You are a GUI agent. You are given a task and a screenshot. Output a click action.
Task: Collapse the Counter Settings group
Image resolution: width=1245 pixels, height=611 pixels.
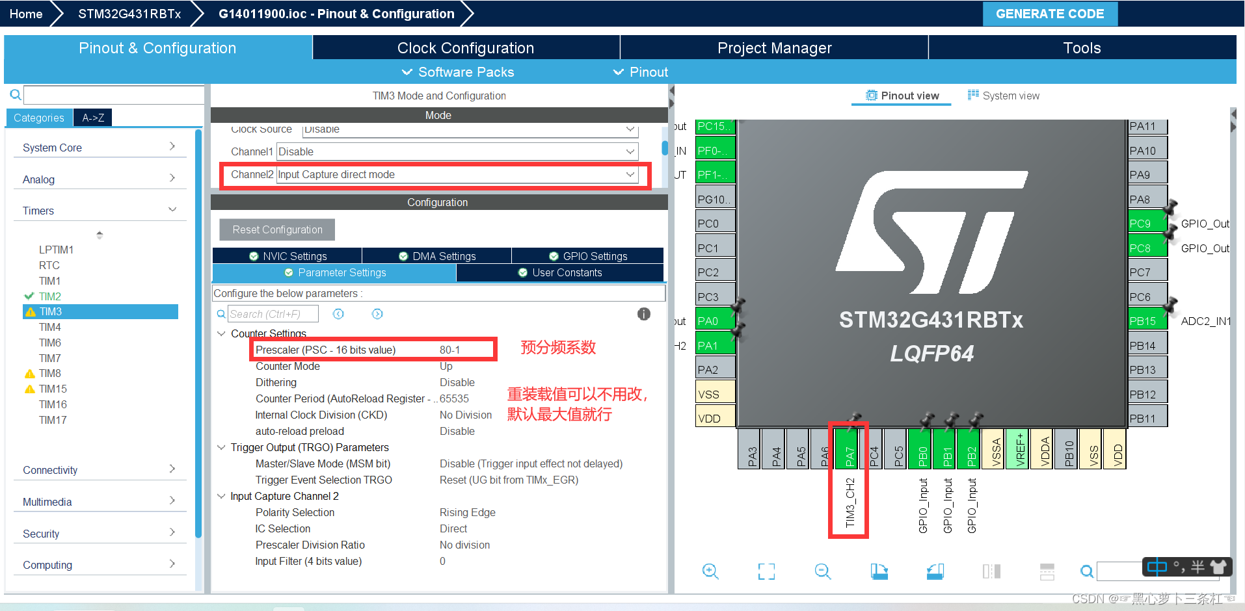pos(221,333)
